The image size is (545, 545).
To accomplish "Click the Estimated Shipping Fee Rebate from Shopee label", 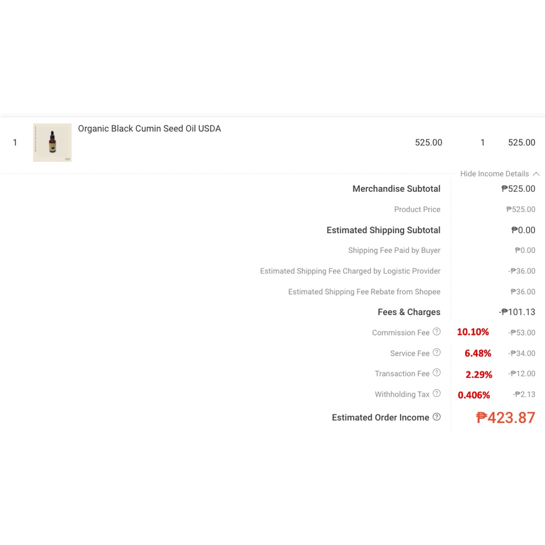I will (x=364, y=292).
